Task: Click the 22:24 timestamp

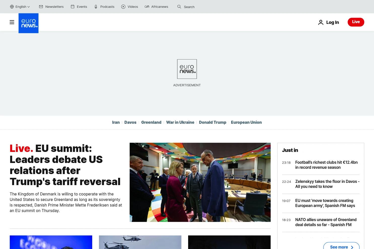Action: 286,182
